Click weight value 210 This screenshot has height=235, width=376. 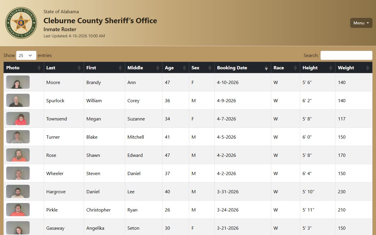[342, 210]
